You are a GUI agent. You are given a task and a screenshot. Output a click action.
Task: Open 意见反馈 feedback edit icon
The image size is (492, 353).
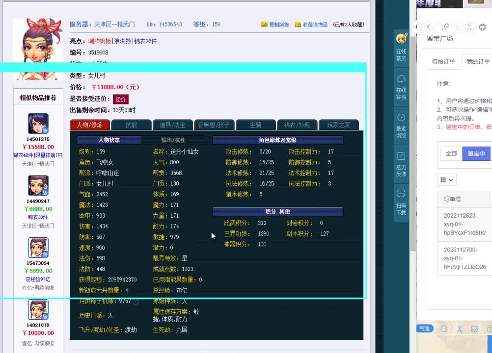pos(401,156)
